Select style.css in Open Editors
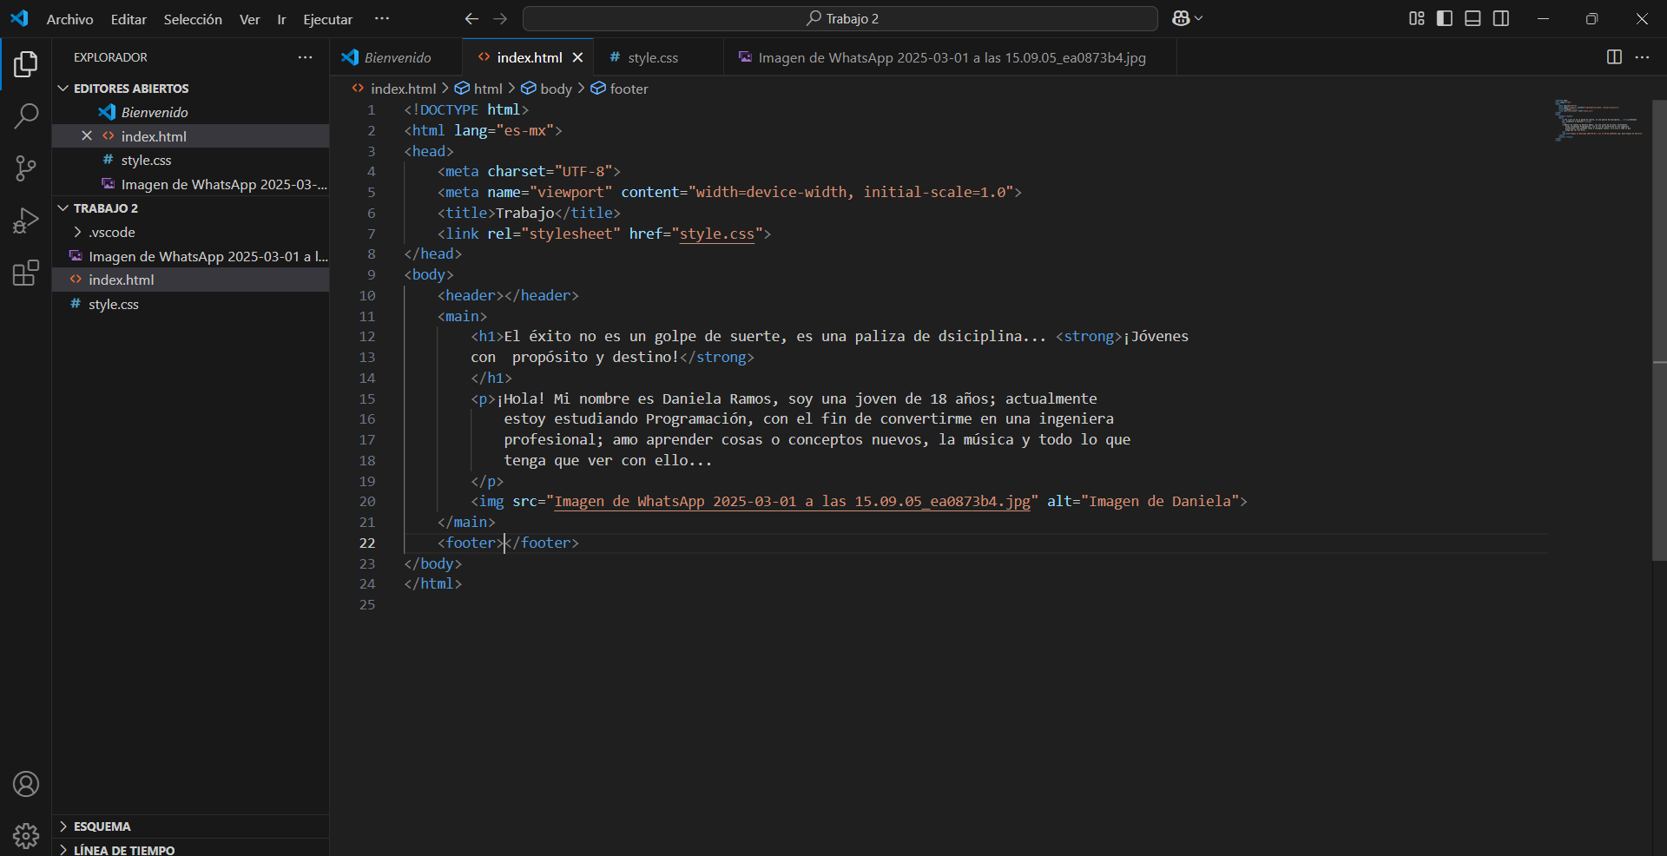 [x=190, y=160]
